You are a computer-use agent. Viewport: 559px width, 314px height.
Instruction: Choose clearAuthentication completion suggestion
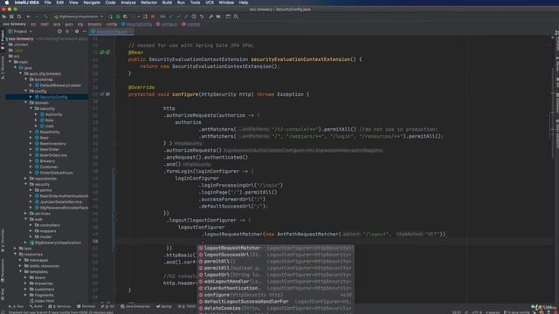tap(276, 289)
